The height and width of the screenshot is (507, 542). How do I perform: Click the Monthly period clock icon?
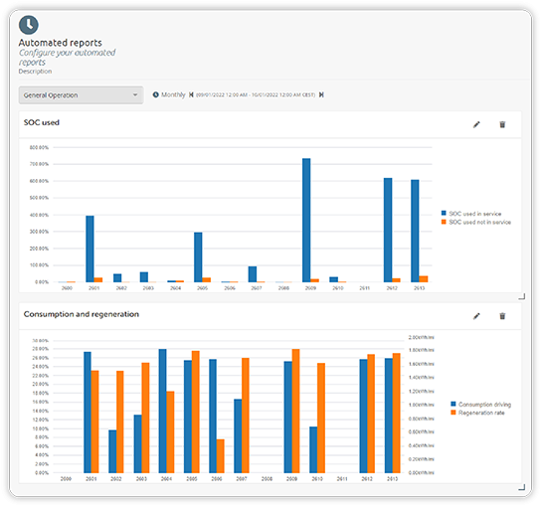(156, 94)
